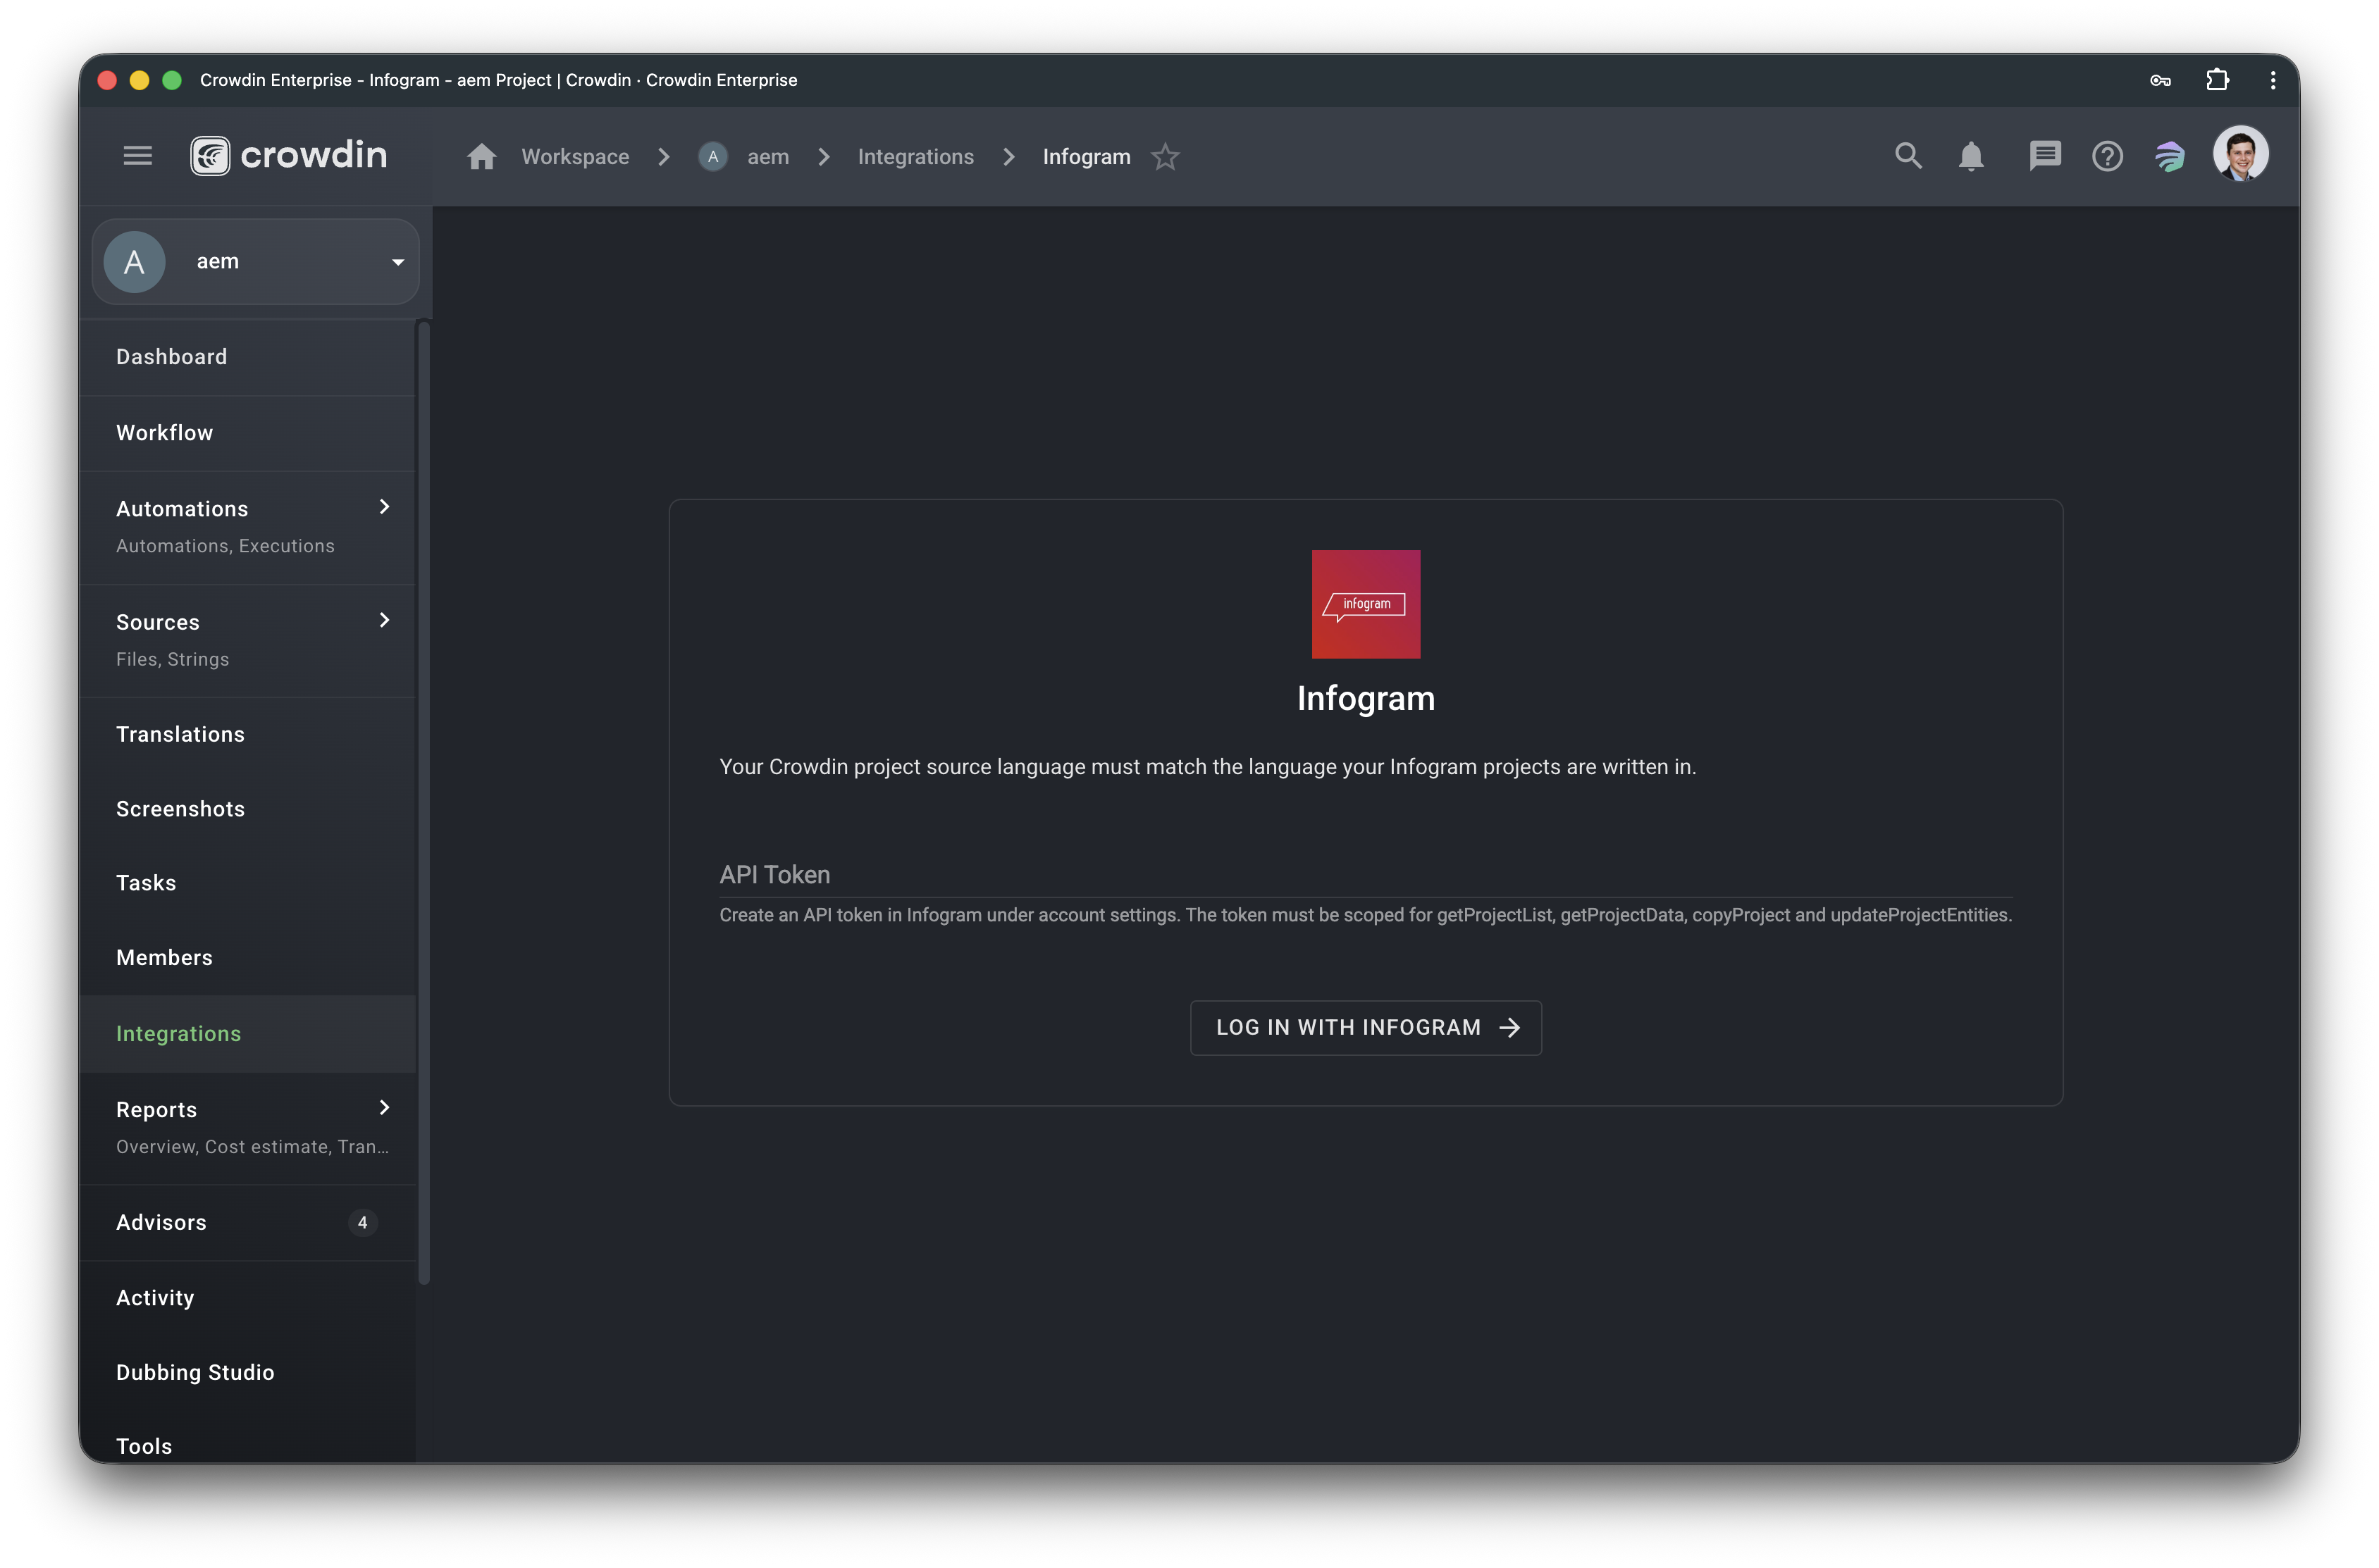Expand the Sources submenu chevron
Viewport: 2379px width, 1568px height.
(384, 620)
